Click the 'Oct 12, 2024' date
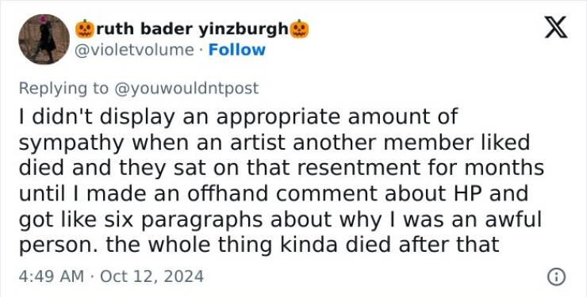 click(x=152, y=277)
